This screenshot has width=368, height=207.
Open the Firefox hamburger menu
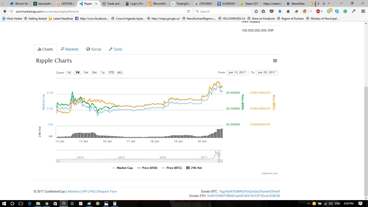click(x=363, y=11)
